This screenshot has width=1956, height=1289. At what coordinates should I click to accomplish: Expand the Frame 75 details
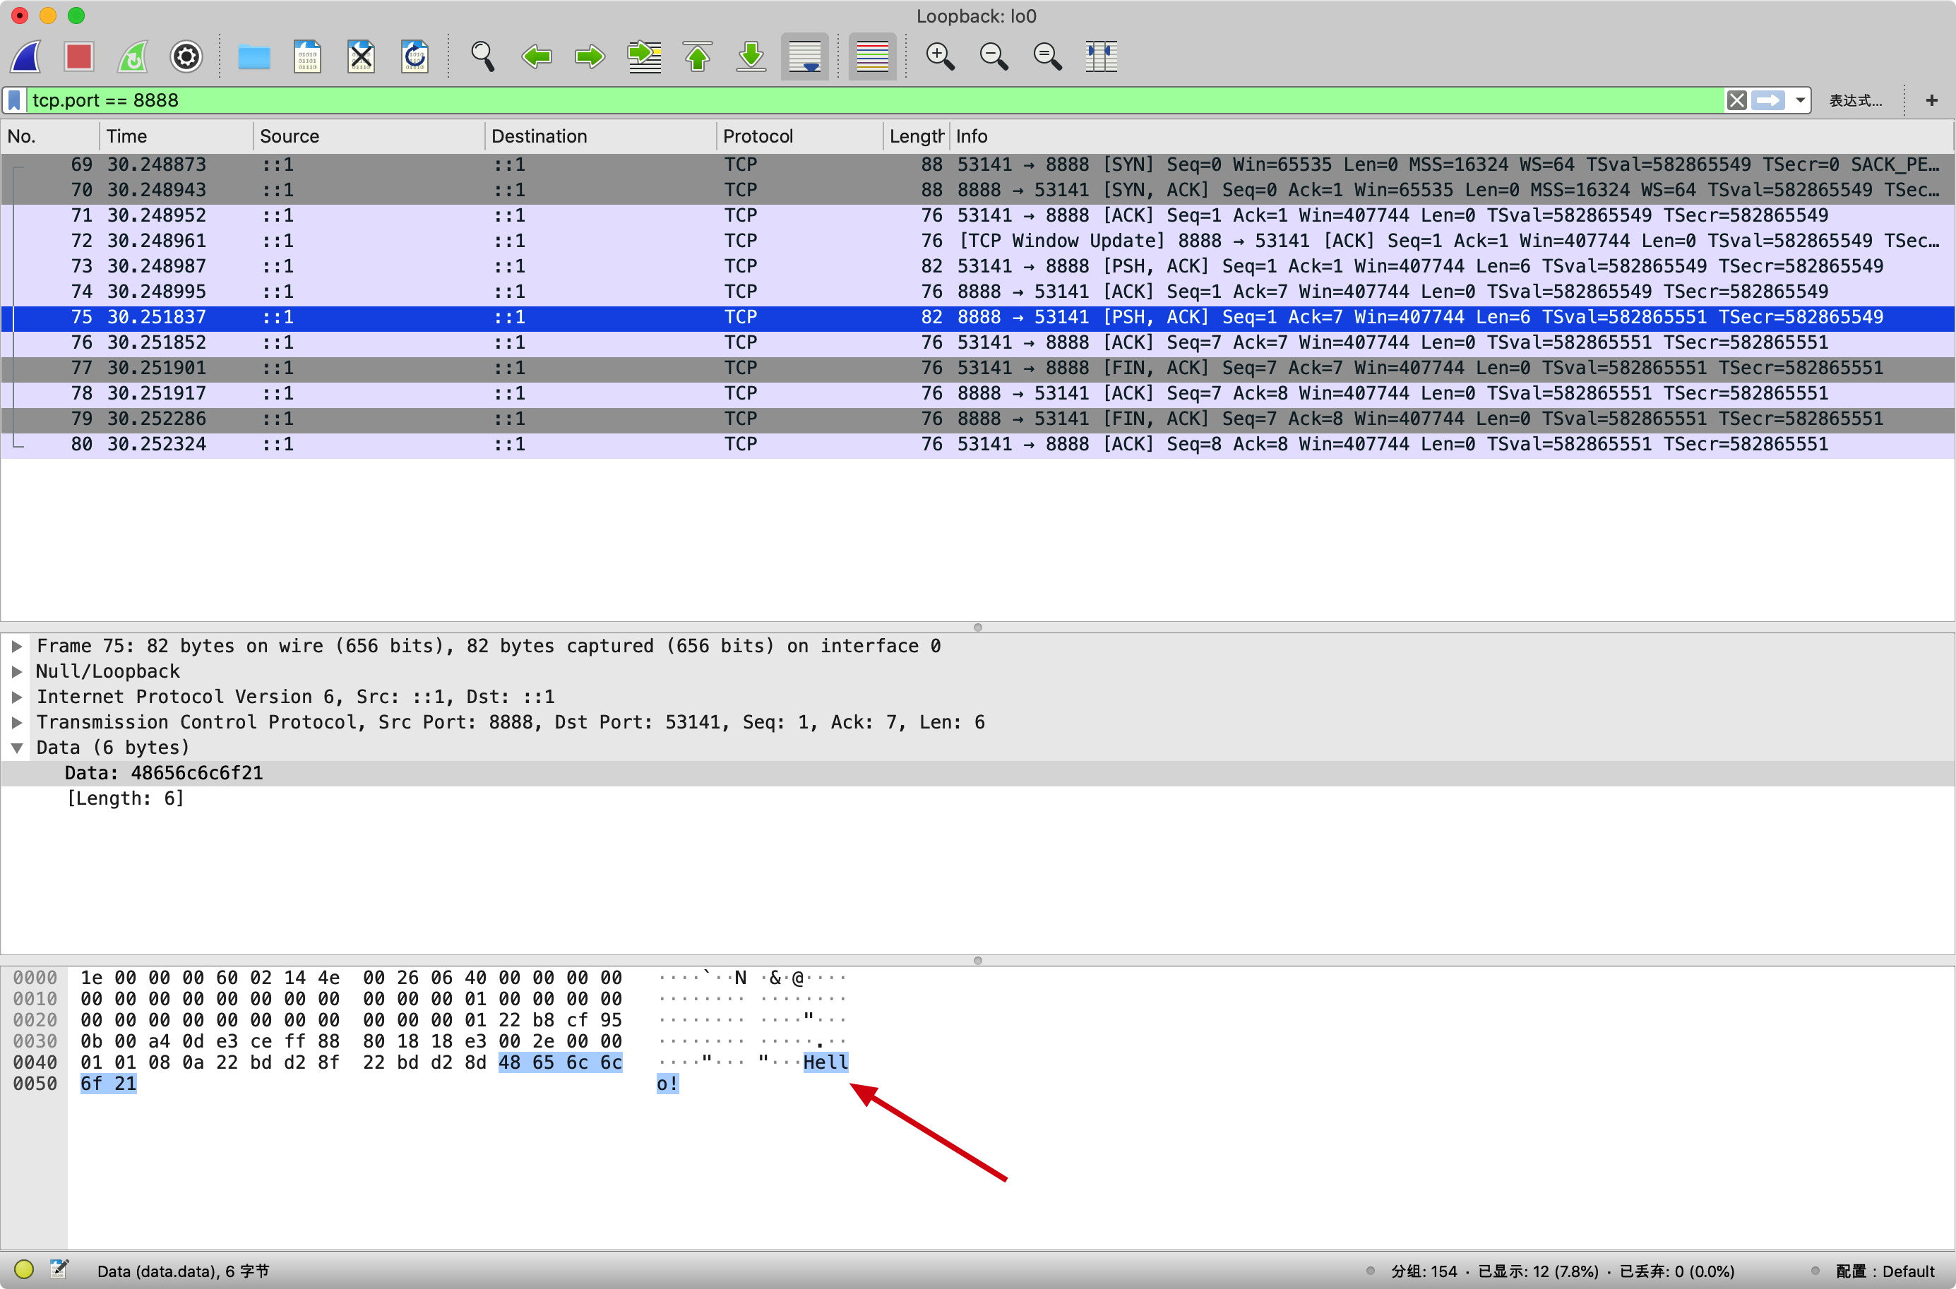tap(16, 646)
